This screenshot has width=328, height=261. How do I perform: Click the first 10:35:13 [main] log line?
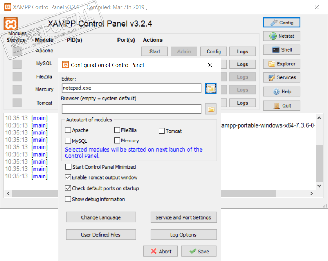coord(26,118)
